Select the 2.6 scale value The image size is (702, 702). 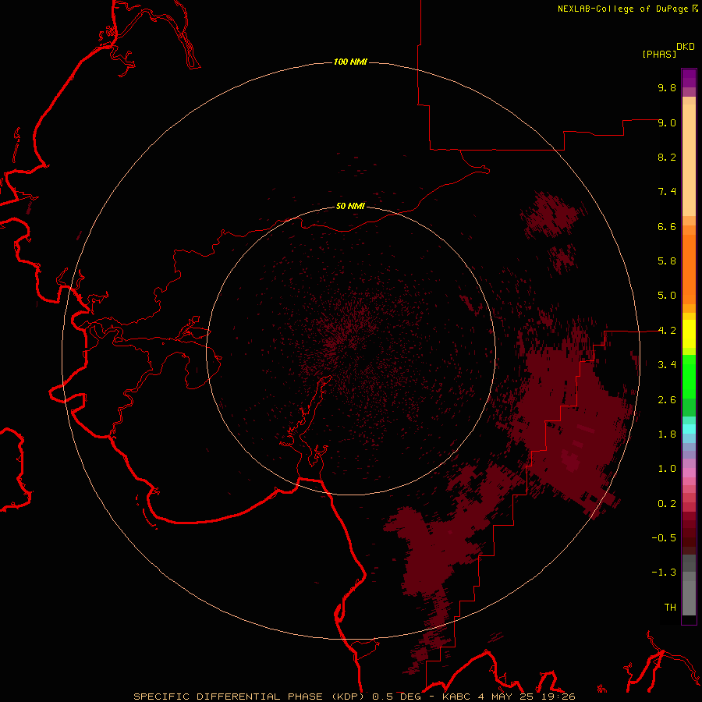point(667,400)
